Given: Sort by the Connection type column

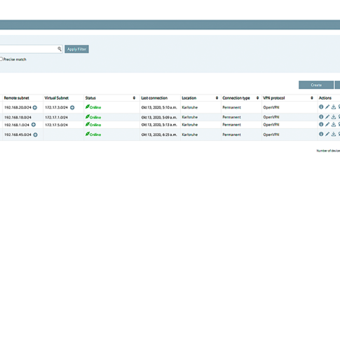Looking at the screenshot, I should coord(258,98).
